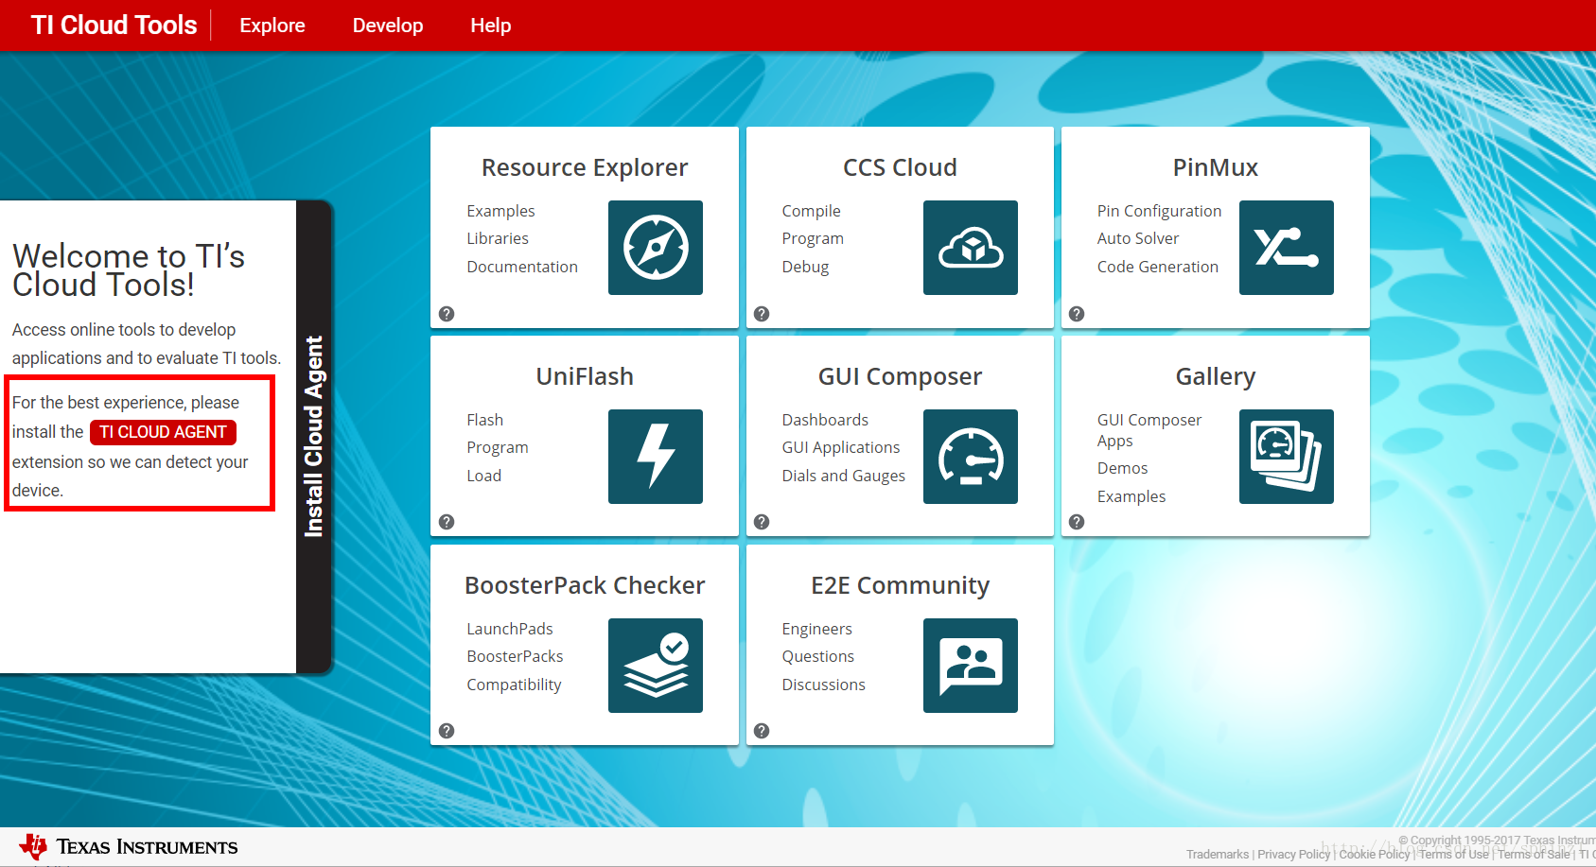Click Libraries under Resource Explorer

[498, 238]
